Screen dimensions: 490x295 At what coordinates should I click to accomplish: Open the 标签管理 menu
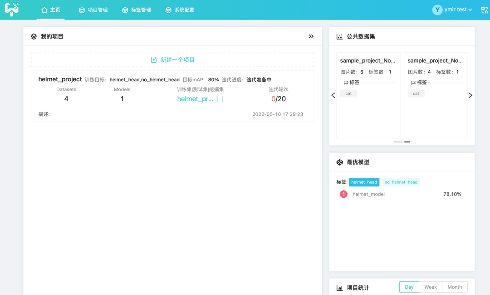(x=136, y=10)
